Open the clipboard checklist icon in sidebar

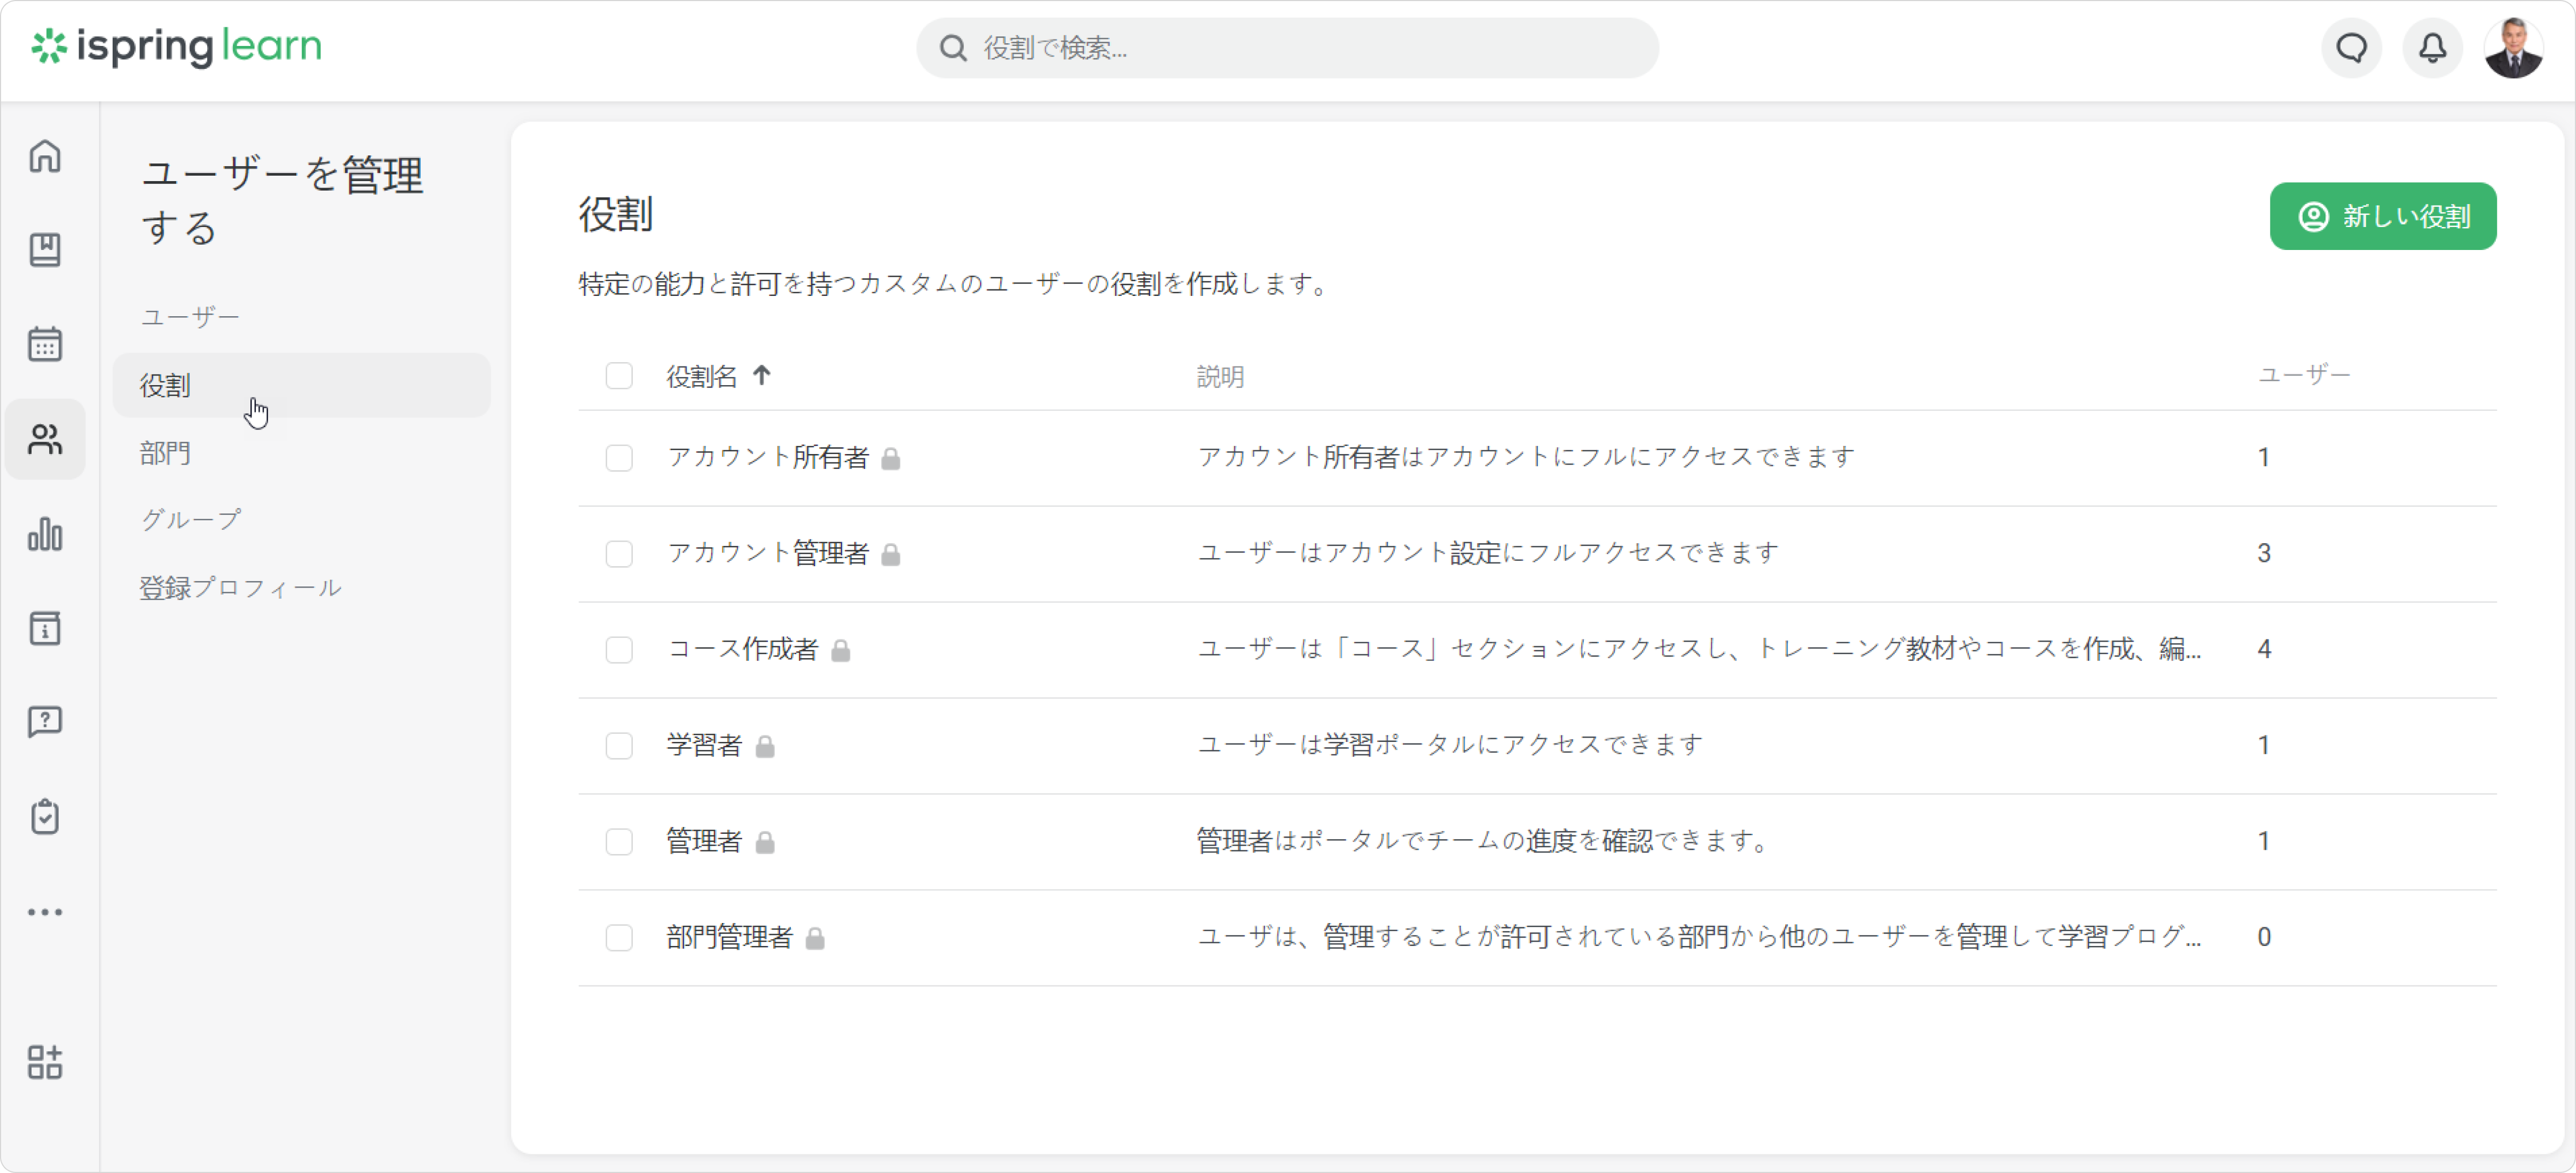click(x=45, y=817)
